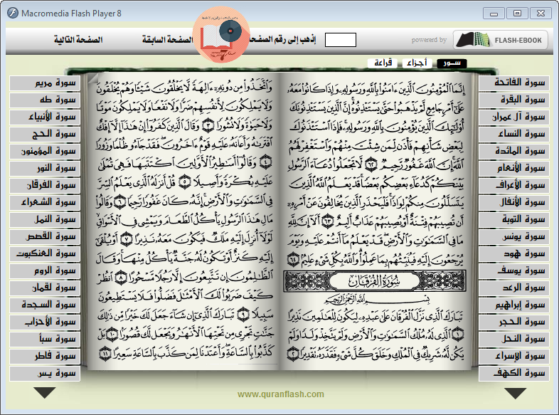Click the red book and vinyl record logo
The width and height of the screenshot is (559, 415).
tap(221, 35)
